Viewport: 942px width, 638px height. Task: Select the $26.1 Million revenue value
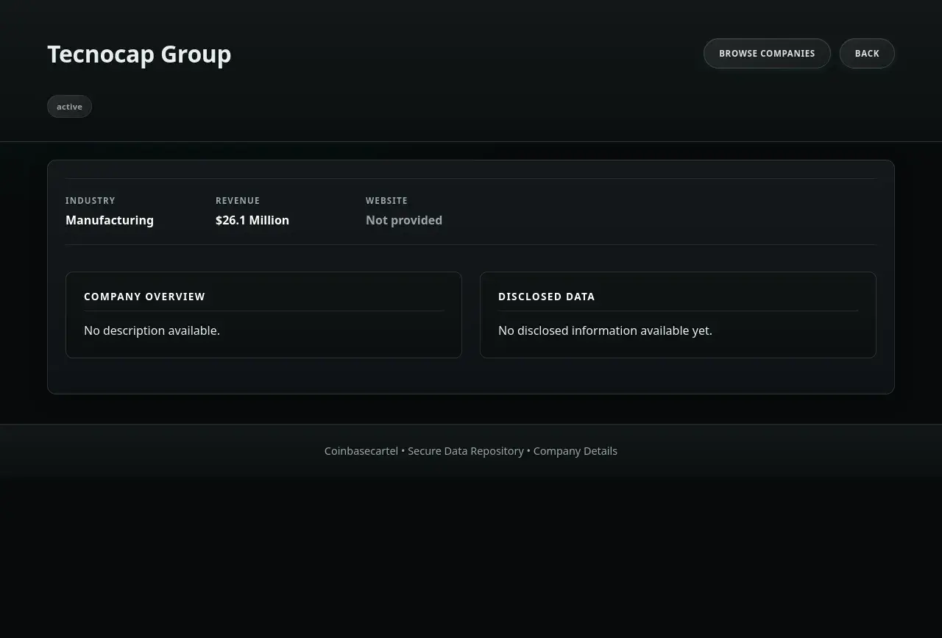coord(252,220)
